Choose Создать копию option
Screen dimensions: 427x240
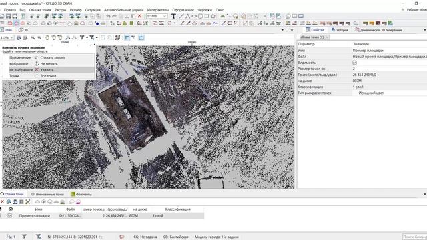[x=50, y=58]
